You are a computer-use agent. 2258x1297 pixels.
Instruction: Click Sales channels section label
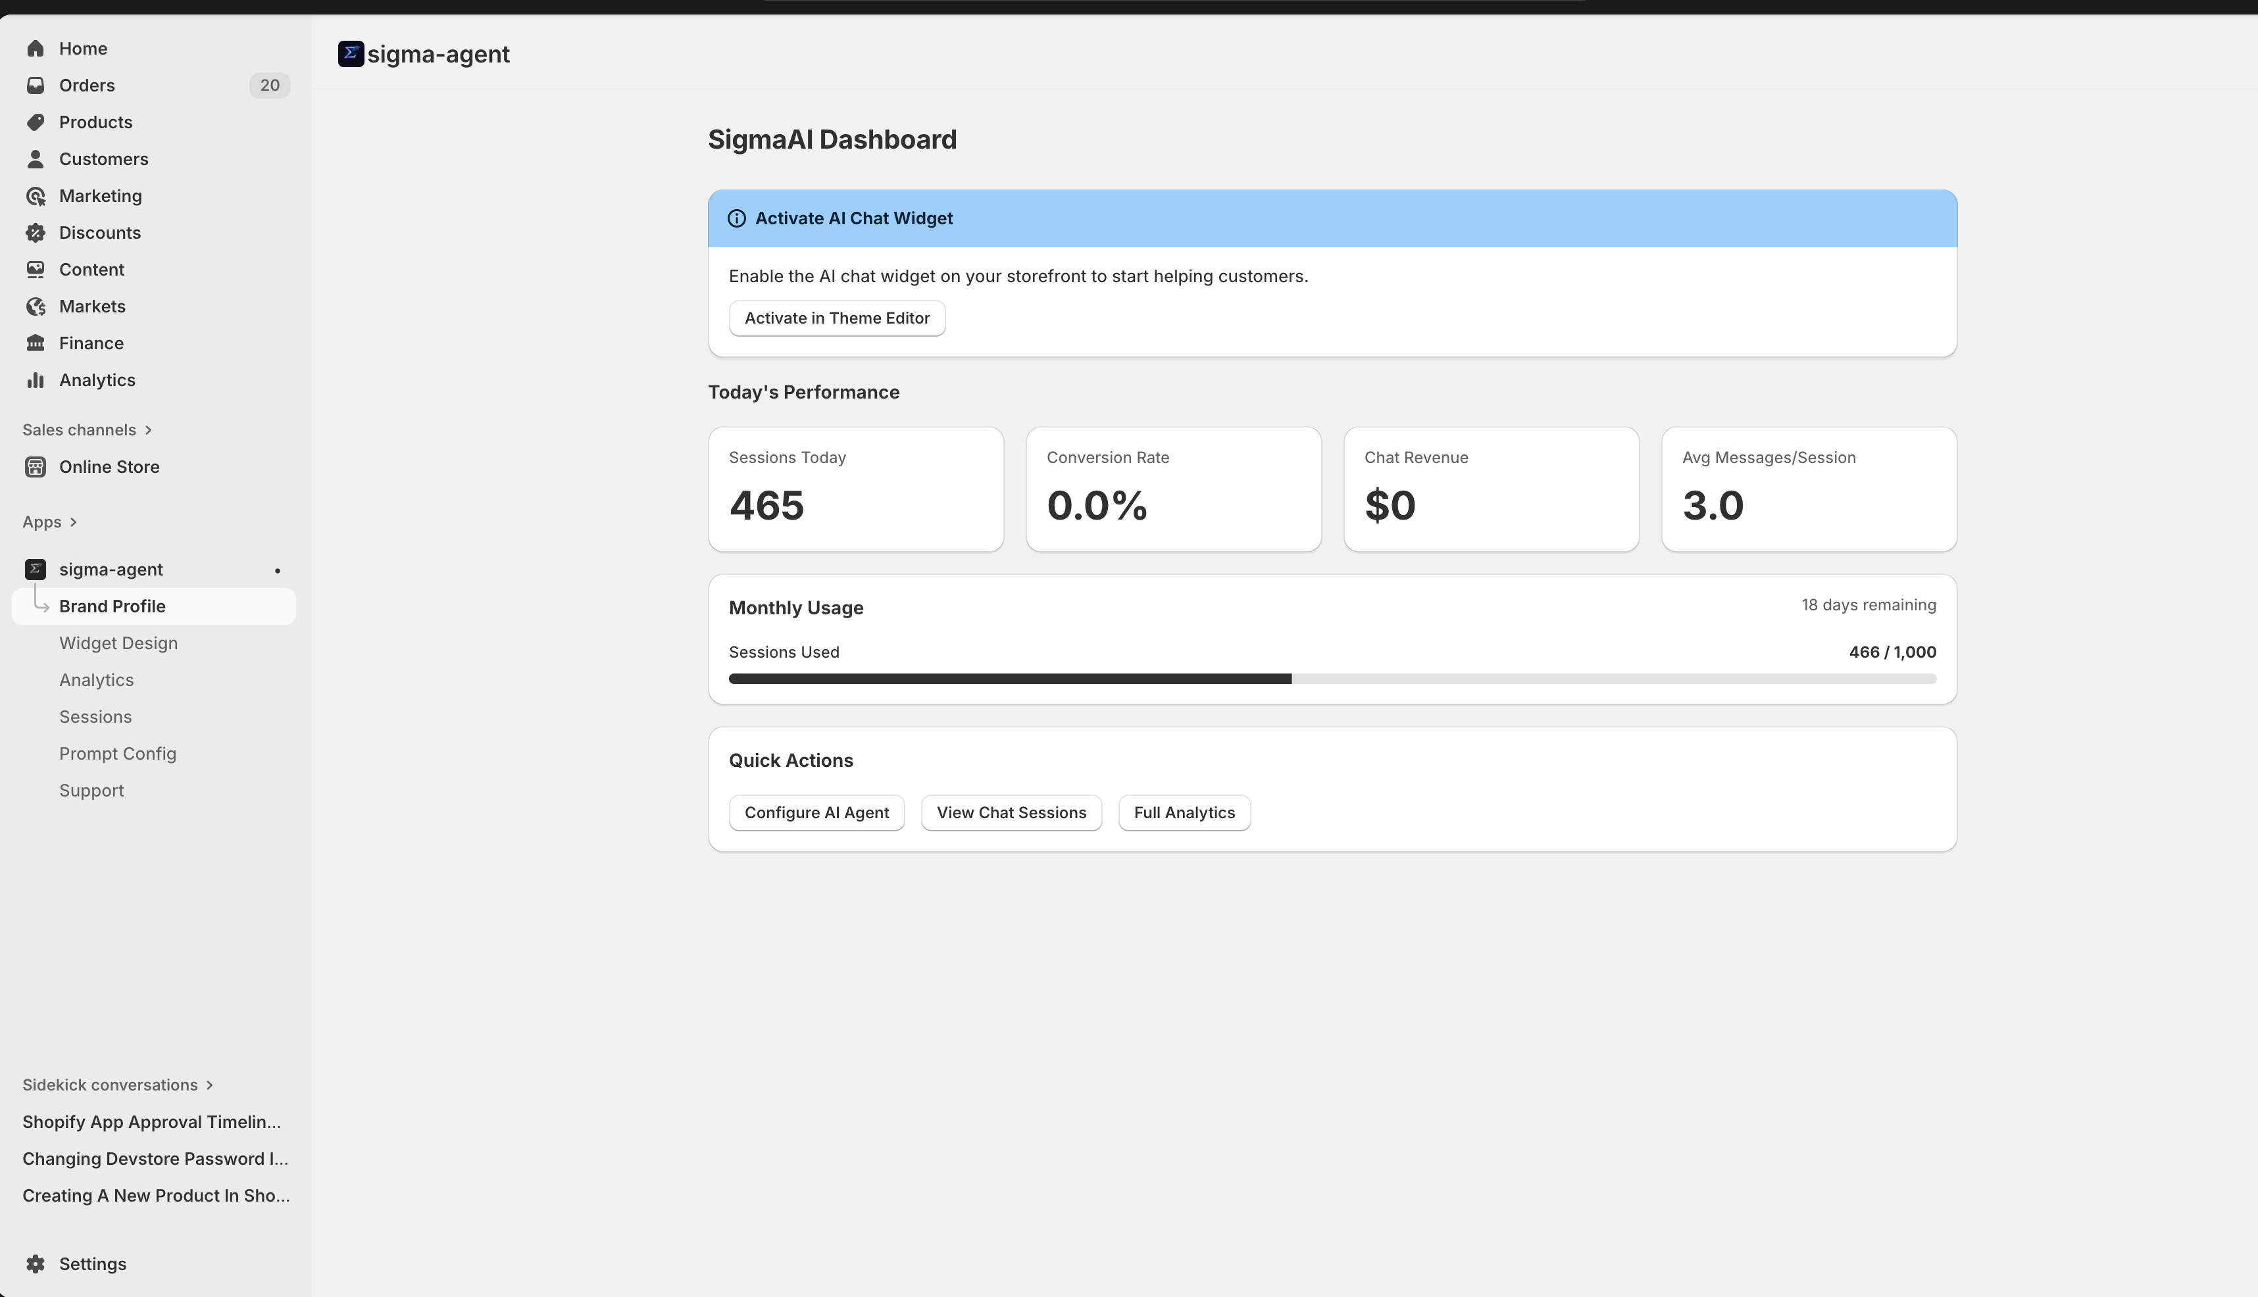pos(80,430)
